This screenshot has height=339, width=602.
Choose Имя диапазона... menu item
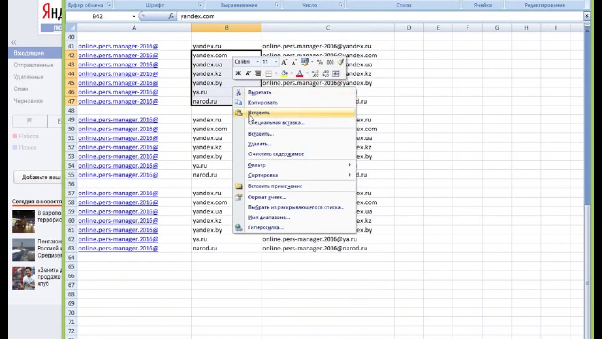point(294,218)
